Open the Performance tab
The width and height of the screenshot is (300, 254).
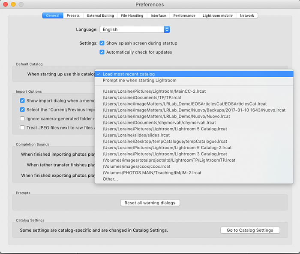(184, 15)
